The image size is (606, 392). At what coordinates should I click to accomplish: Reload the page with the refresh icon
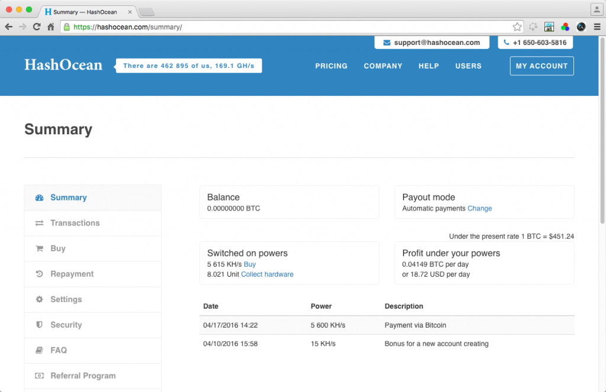[37, 27]
